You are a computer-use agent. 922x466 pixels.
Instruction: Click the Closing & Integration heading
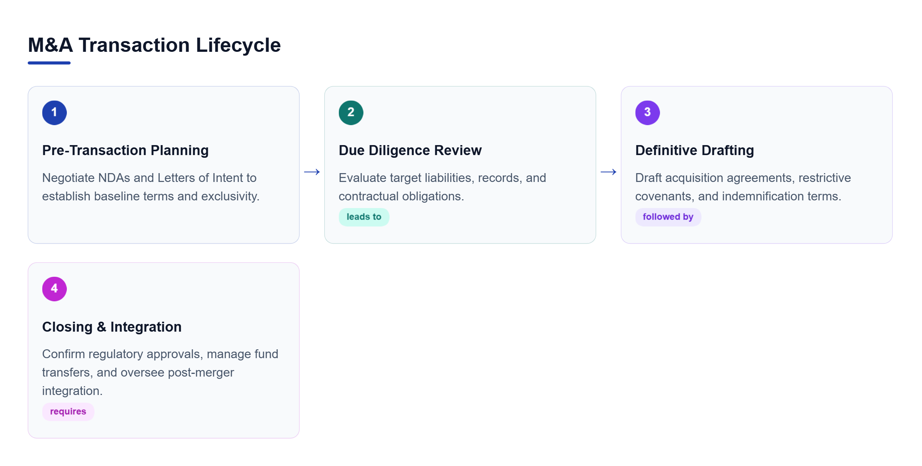112,327
